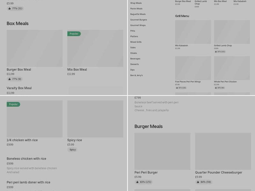Choose Mixed Grills from the category list
This screenshot has width=255, height=191.
136,42
